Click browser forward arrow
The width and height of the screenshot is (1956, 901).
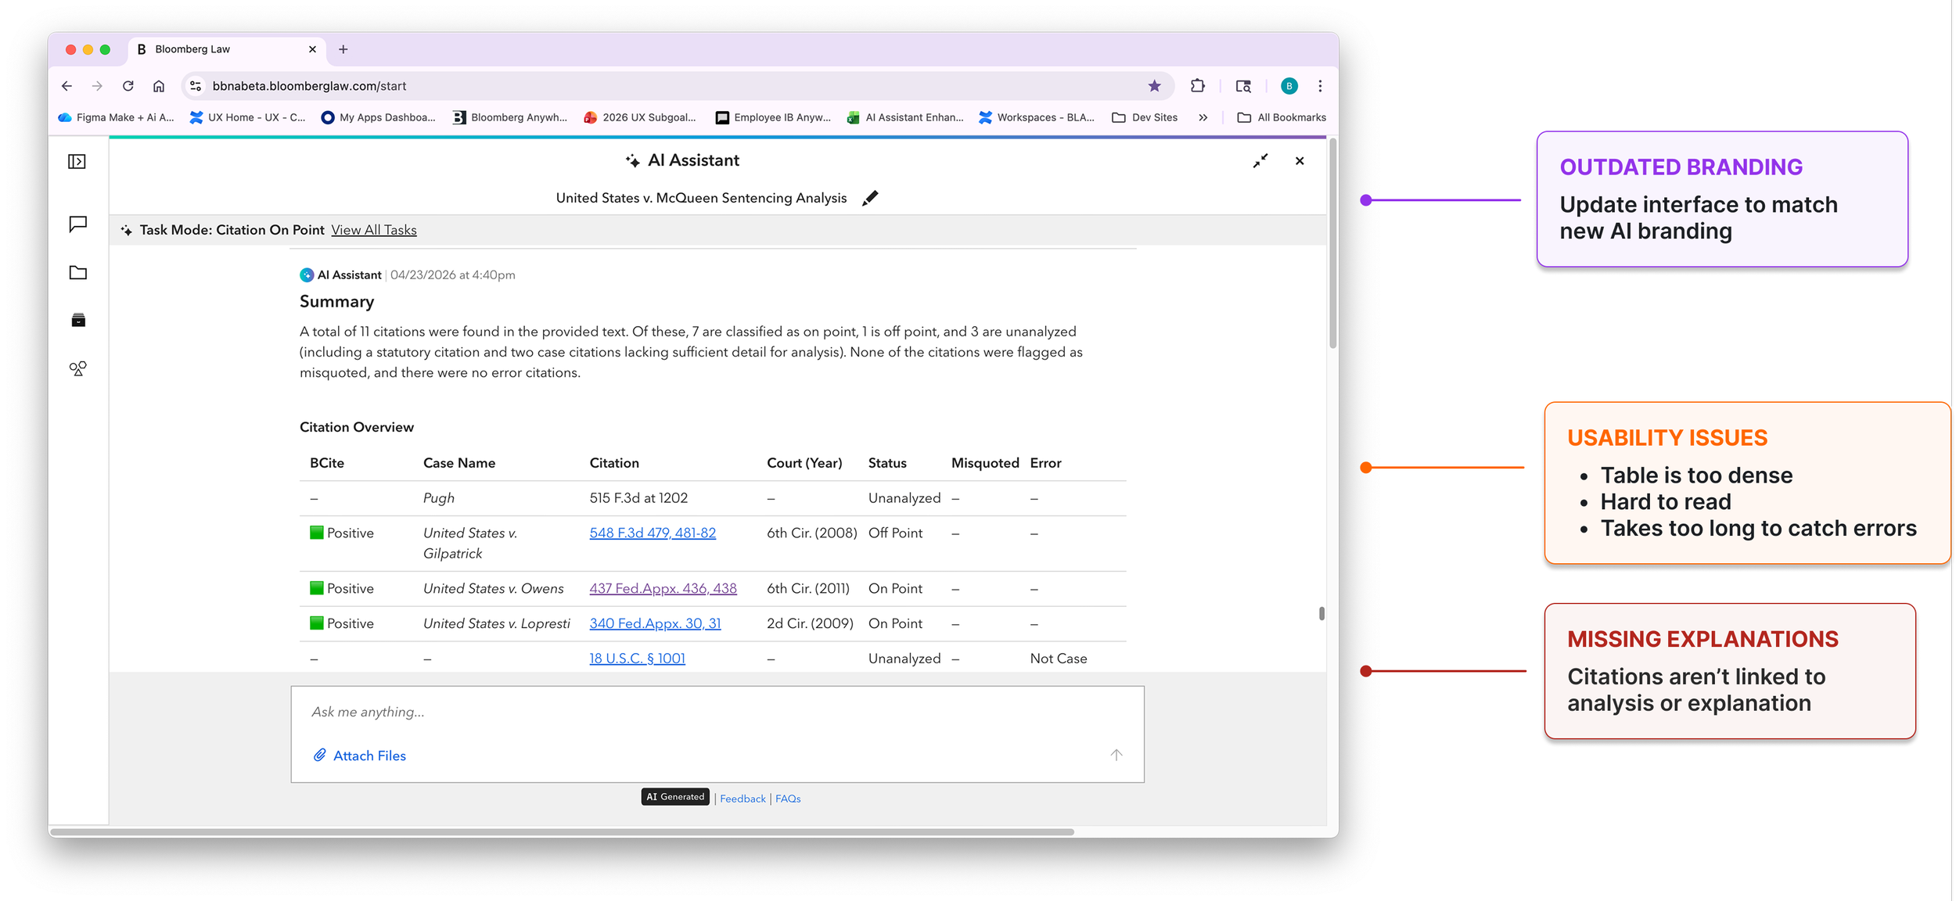coord(97,86)
